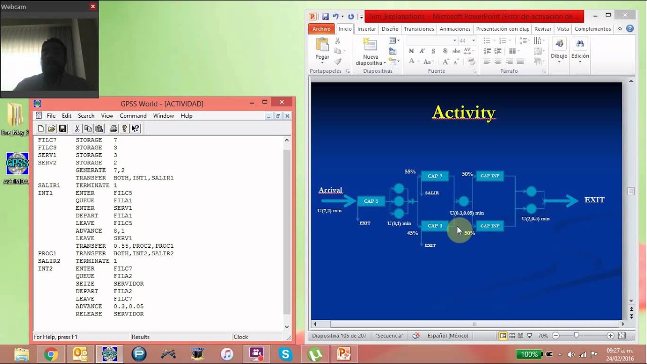647x364 pixels.
Task: Click the Redo icon in PowerPoint title bar
Action: [x=351, y=17]
